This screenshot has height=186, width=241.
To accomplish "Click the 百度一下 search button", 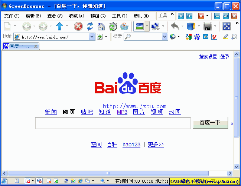I will pyautogui.click(x=210, y=123).
